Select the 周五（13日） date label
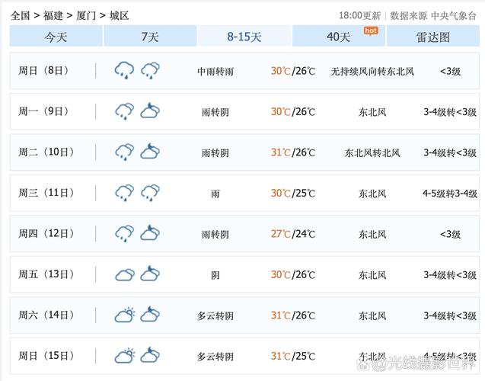Screen dimensions: 485x381 click(46, 274)
